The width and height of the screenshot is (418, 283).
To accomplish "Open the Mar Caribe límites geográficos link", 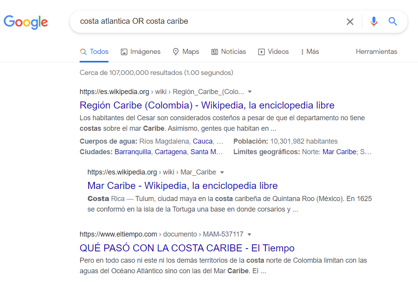I will click(340, 152).
